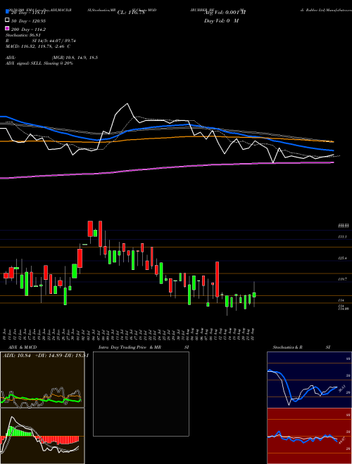This screenshot has height=464, width=352.
Task: Click the white 50 Day legend swatch
Action: tap(7, 20)
